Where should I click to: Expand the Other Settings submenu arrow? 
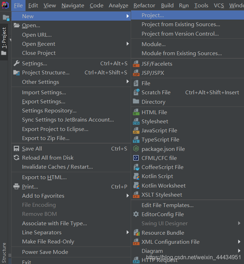tap(128, 82)
